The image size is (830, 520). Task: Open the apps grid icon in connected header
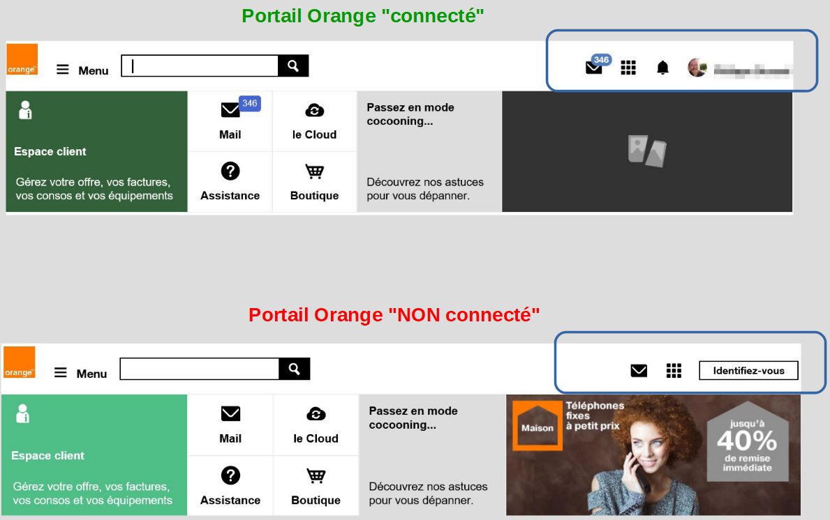(628, 67)
